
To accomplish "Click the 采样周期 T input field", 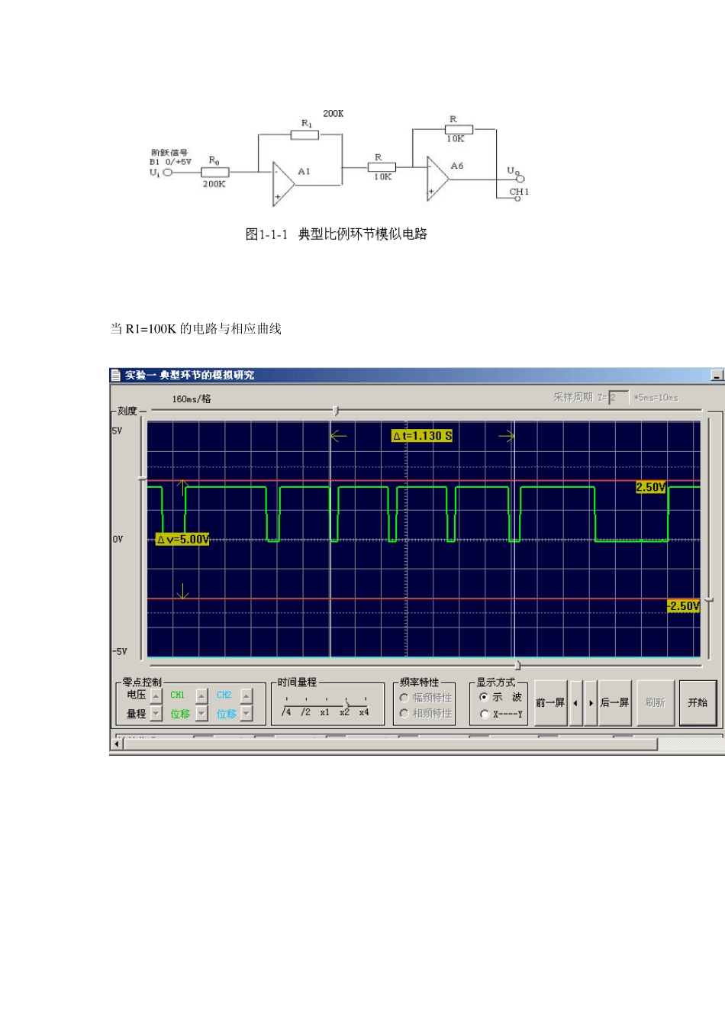I will (618, 397).
